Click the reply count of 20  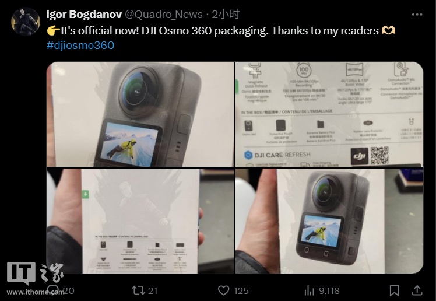[x=68, y=290]
